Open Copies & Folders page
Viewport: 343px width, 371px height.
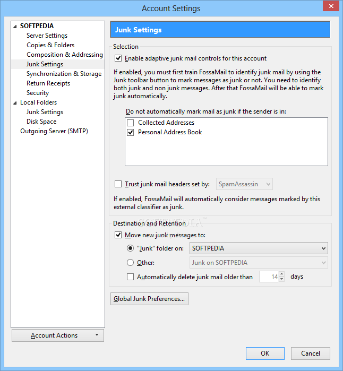click(50, 45)
